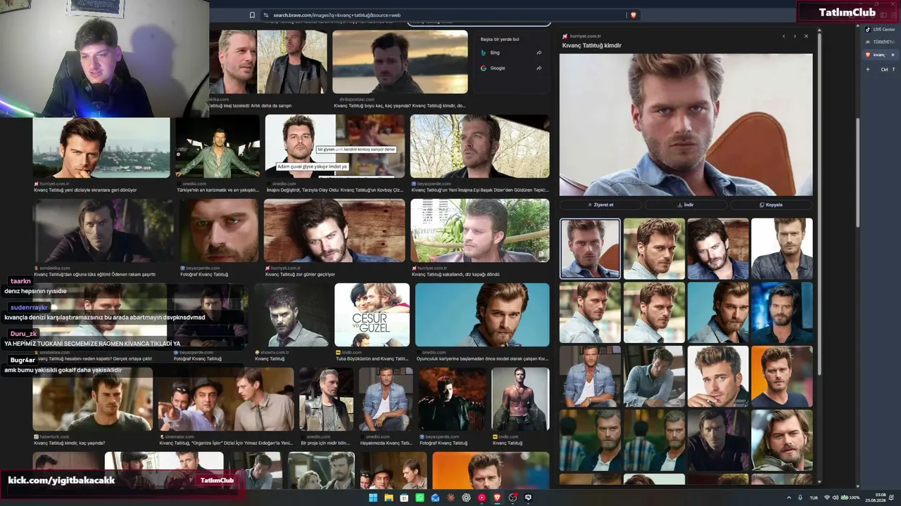This screenshot has width=901, height=506.
Task: Click the Ziyaret et button
Action: click(x=600, y=205)
